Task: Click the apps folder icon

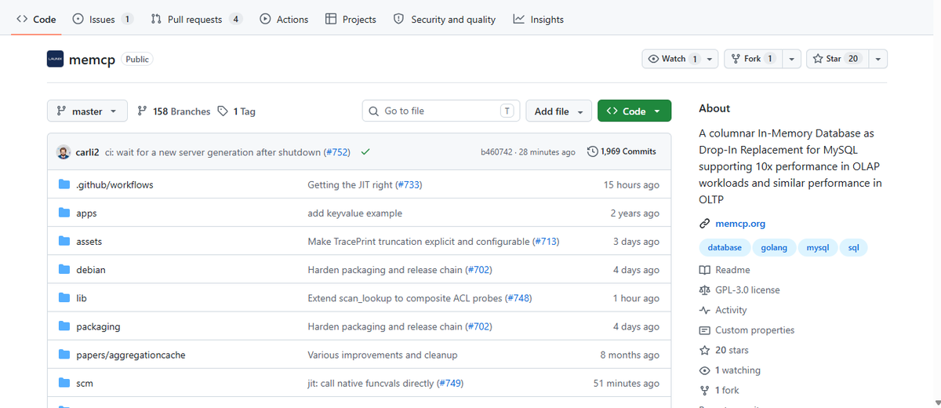Action: (64, 213)
